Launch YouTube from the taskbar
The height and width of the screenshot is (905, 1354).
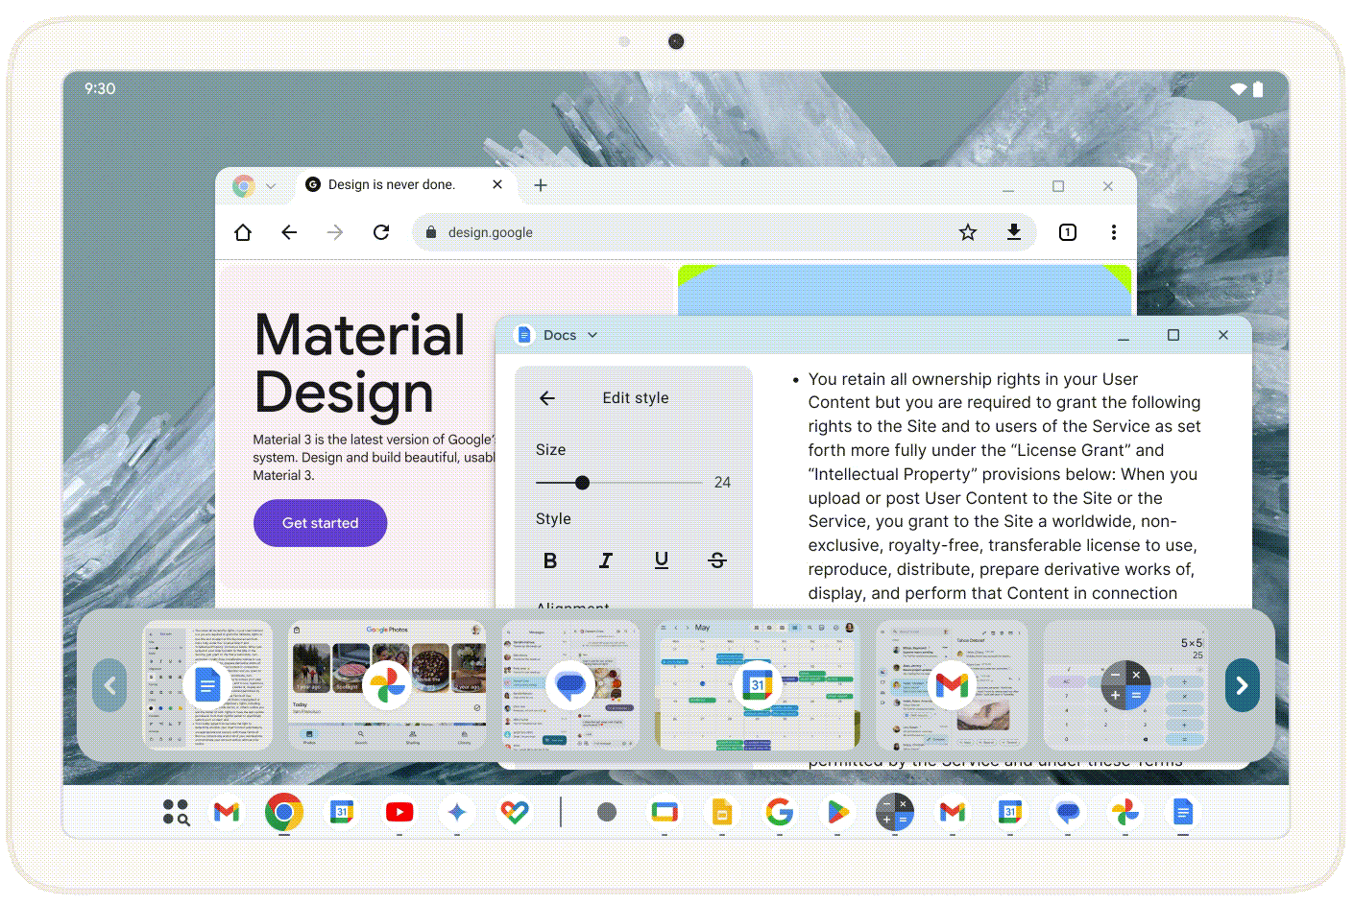click(x=399, y=813)
